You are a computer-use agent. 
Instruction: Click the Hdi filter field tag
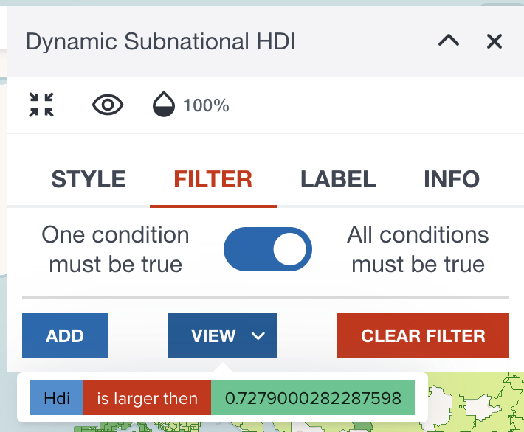(57, 397)
